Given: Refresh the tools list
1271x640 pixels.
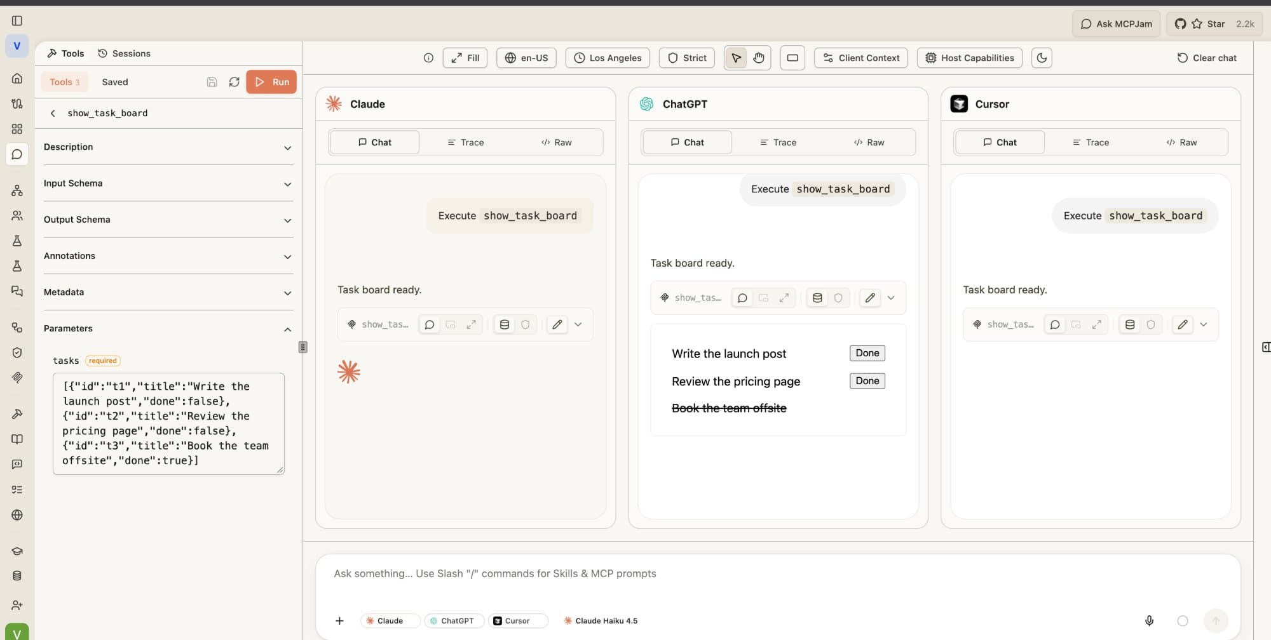Looking at the screenshot, I should click(x=234, y=82).
